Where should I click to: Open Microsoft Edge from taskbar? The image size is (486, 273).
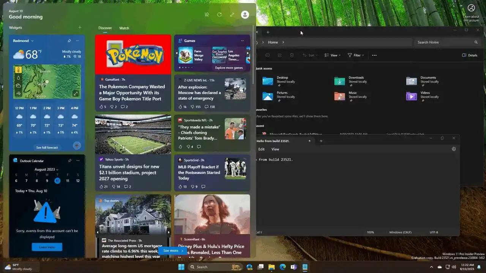click(x=282, y=267)
